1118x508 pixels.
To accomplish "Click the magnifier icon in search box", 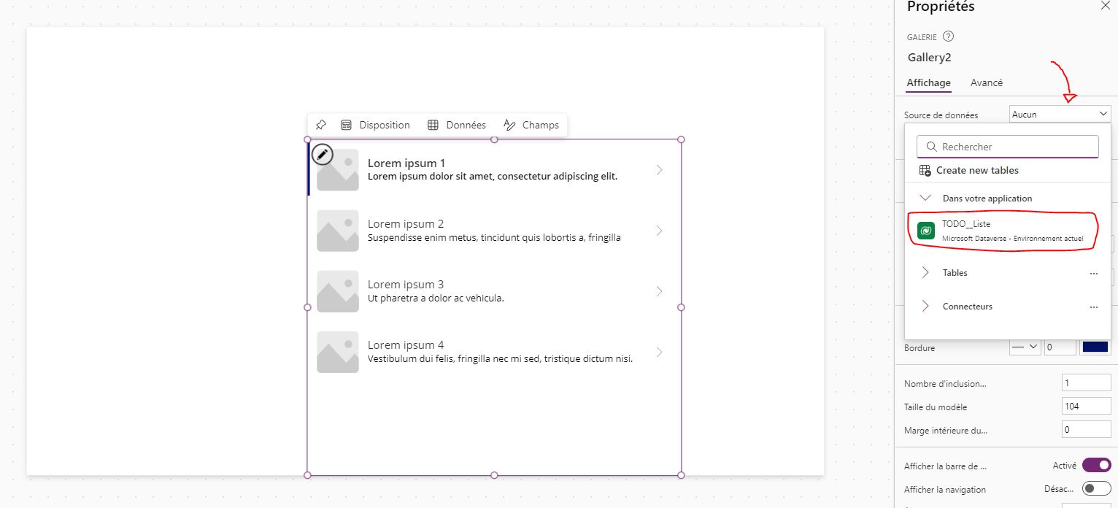I will point(931,147).
